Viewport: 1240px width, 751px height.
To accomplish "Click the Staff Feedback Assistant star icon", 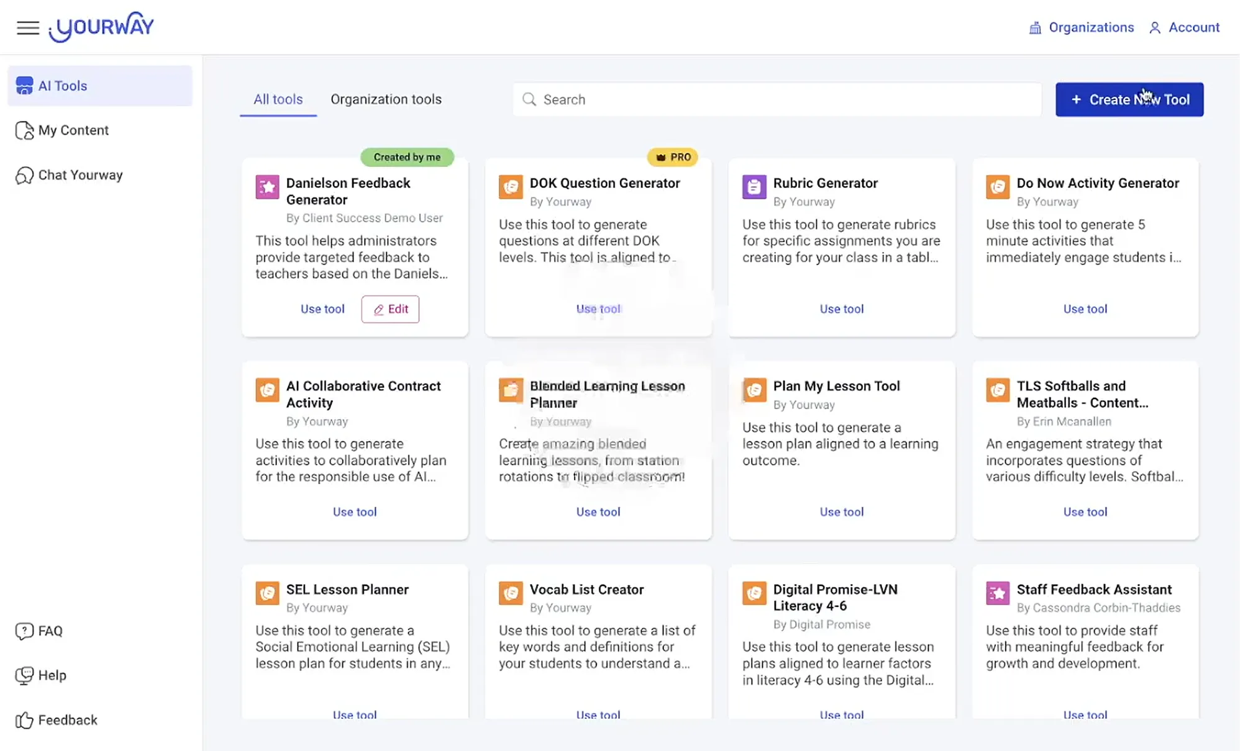I will coord(997,593).
